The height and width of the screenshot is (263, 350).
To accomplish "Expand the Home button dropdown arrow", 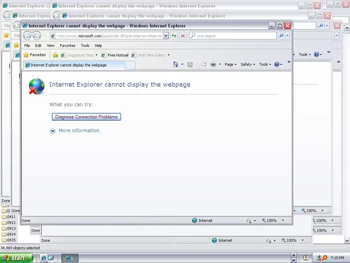I will click(x=183, y=64).
